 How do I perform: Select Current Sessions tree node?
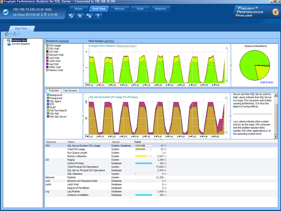coord(21,44)
